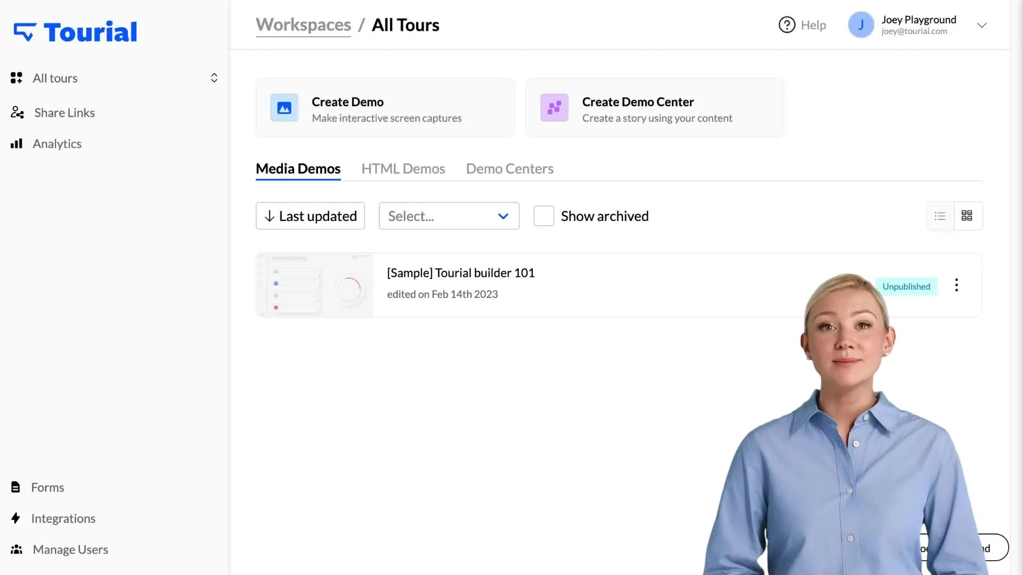The width and height of the screenshot is (1023, 575).
Task: Switch to list view icon
Action: [940, 216]
